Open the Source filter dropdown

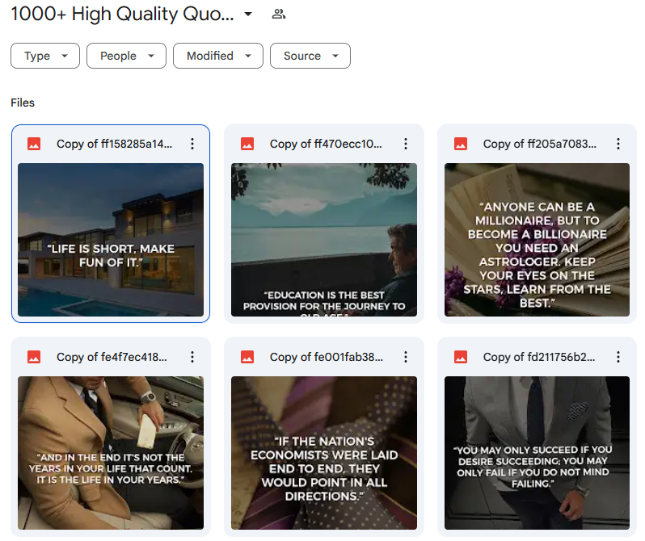tap(310, 56)
